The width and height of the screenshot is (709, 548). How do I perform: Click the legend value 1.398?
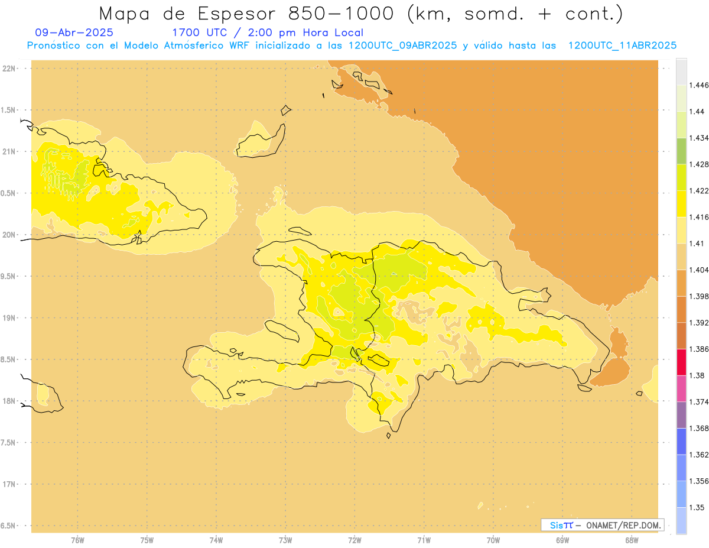(x=698, y=296)
